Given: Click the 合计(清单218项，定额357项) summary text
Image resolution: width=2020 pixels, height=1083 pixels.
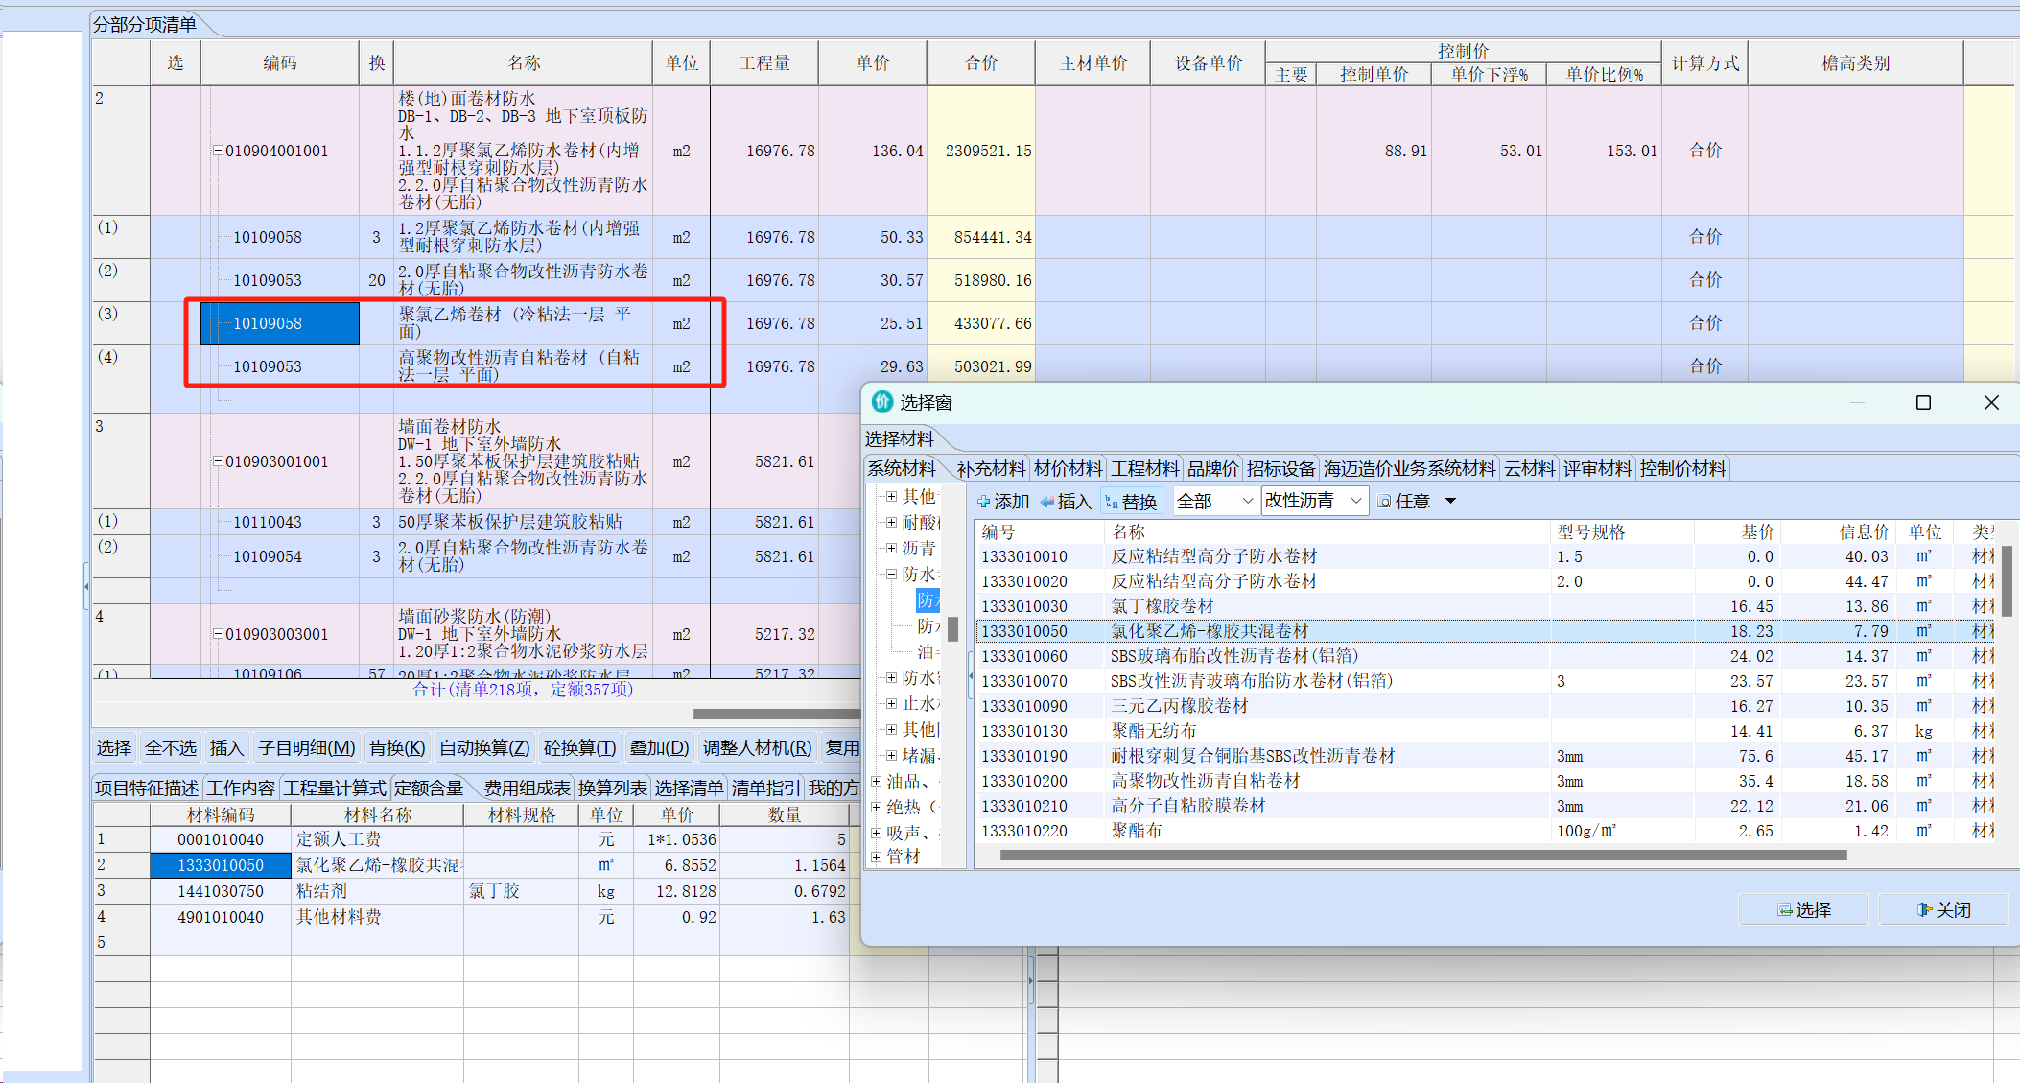Looking at the screenshot, I should coord(523,690).
